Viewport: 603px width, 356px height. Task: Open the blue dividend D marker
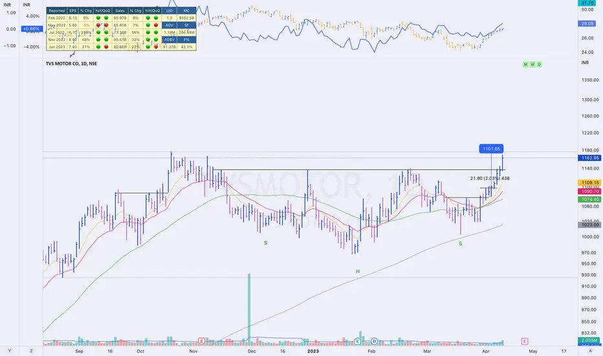coord(374,341)
